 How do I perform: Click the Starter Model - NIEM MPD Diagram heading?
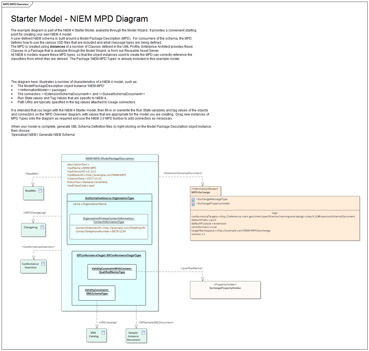(x=79, y=19)
